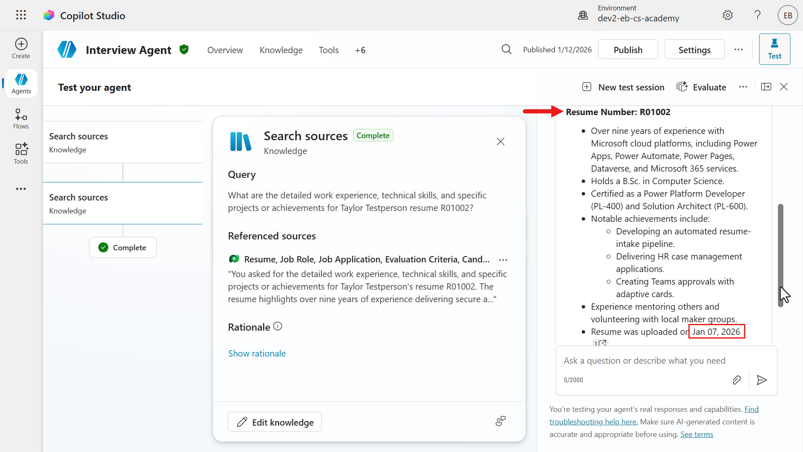Open Flows in the left sidebar
Viewport: 803px width, 452px height.
pyautogui.click(x=21, y=119)
